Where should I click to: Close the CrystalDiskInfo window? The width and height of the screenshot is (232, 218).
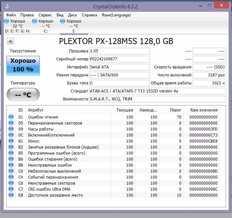click(222, 5)
